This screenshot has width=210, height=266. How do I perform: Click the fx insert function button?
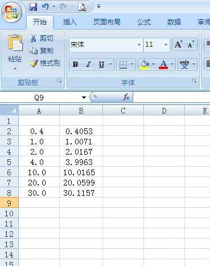pyautogui.click(x=126, y=97)
